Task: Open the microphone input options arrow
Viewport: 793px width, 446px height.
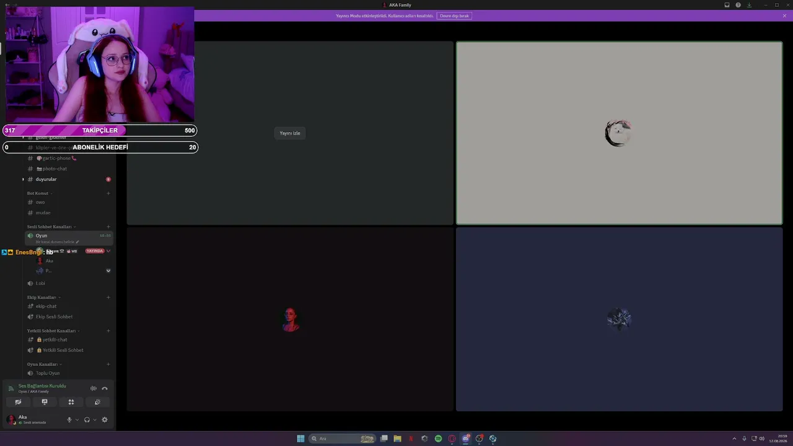Action: click(77, 419)
